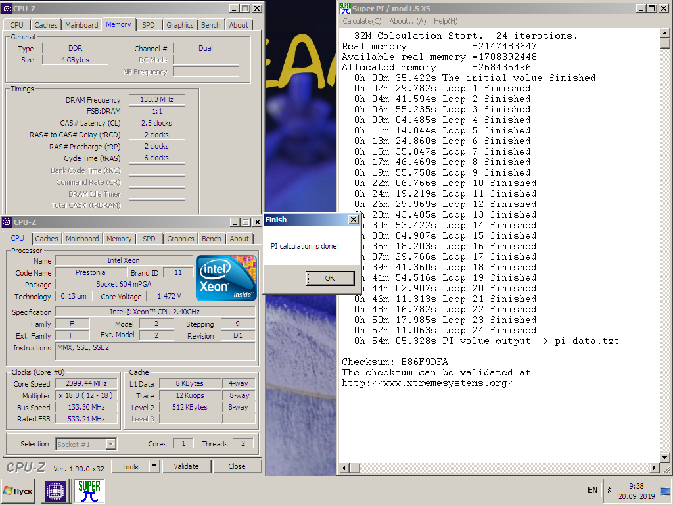The image size is (673, 505).
Task: Click the Multiplier value x 18.0
Action: click(86, 395)
